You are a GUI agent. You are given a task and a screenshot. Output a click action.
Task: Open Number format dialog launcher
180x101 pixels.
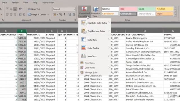point(75,20)
